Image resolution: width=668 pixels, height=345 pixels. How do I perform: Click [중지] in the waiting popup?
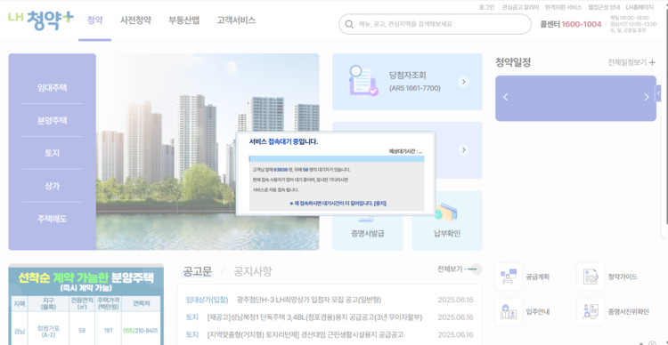[380, 204]
